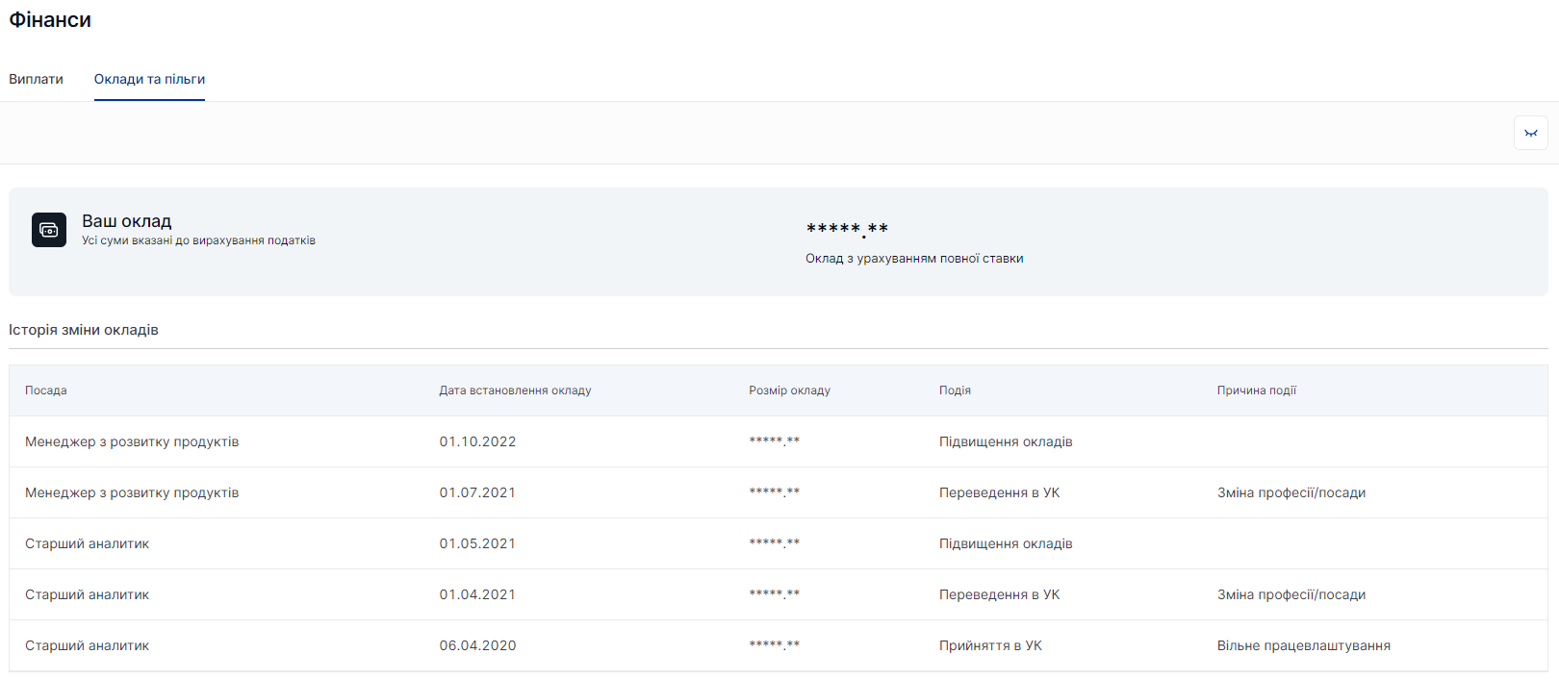Click the Причина події column header
Viewport: 1559px width, 680px height.
click(x=1256, y=390)
